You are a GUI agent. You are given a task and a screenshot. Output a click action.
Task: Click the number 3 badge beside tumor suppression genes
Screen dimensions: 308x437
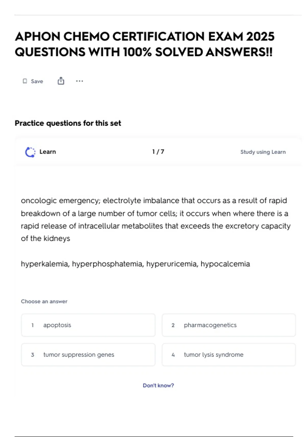(x=33, y=355)
